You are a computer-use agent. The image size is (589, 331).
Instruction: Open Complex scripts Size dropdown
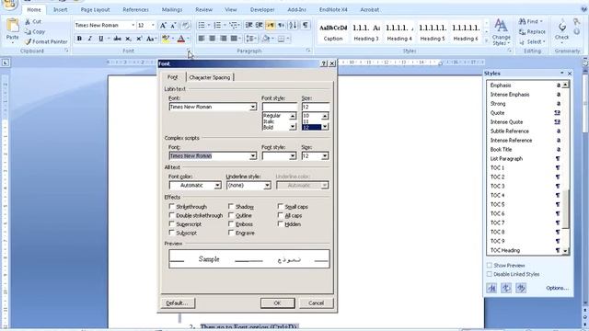point(325,155)
